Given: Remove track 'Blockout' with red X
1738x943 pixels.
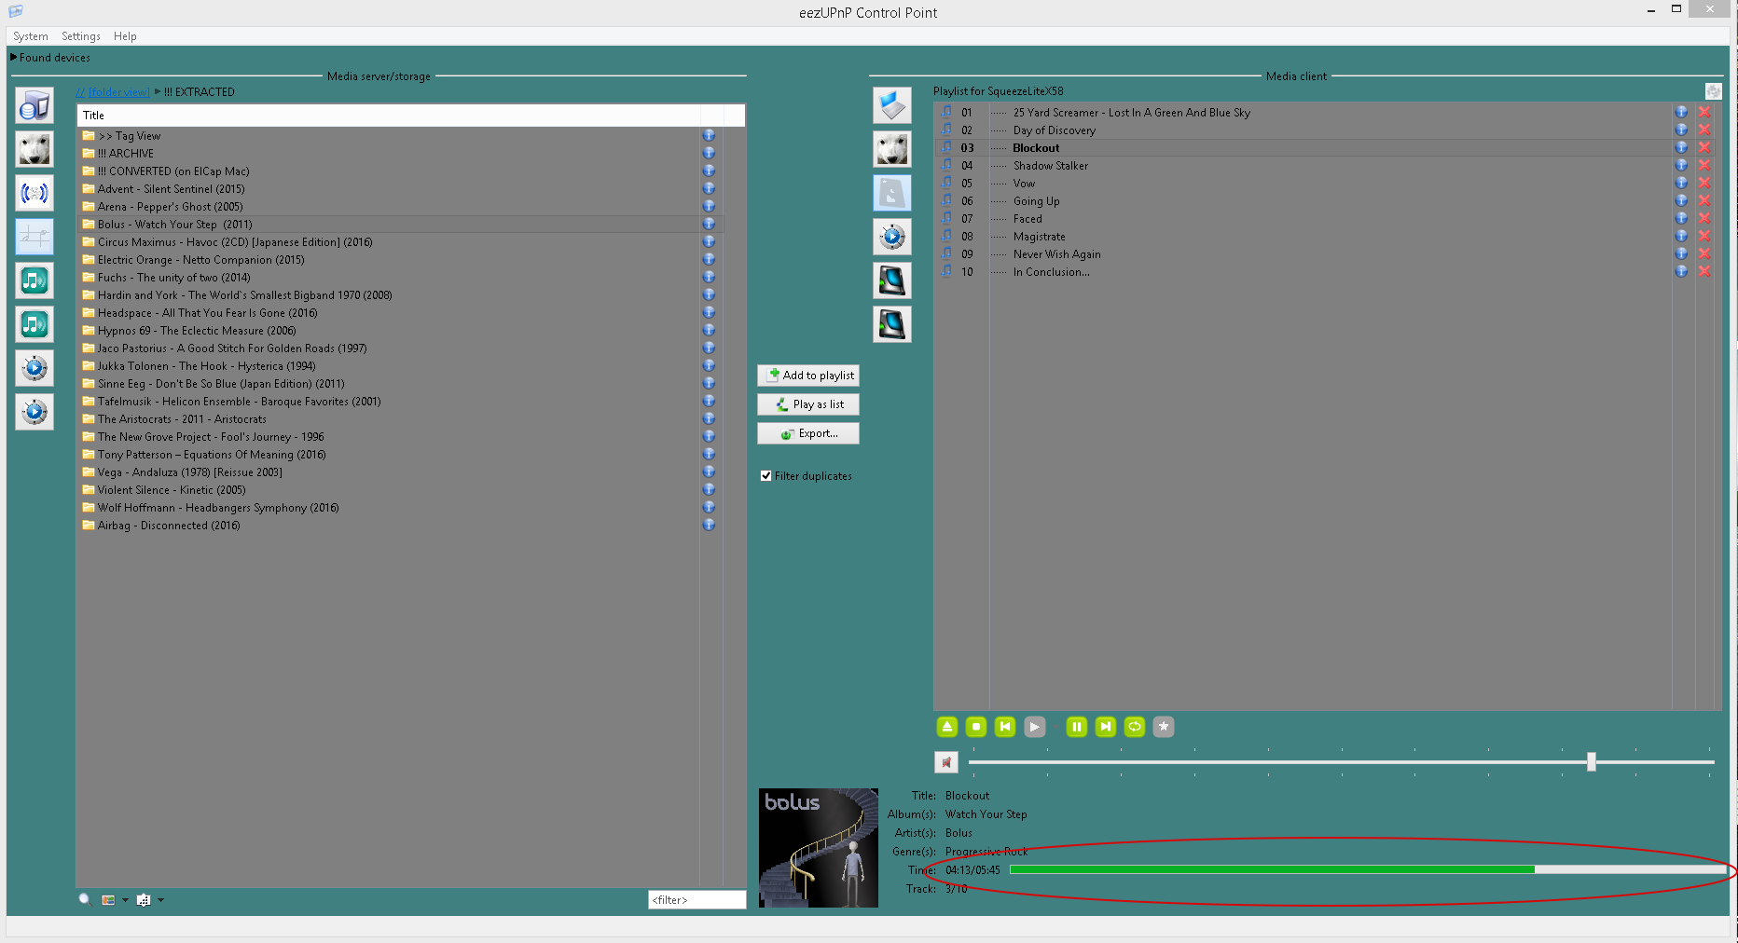Looking at the screenshot, I should [x=1704, y=147].
